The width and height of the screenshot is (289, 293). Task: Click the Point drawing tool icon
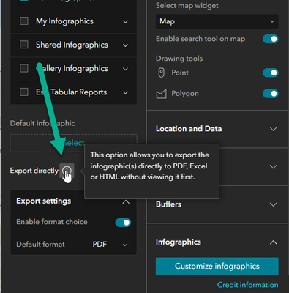coord(161,73)
